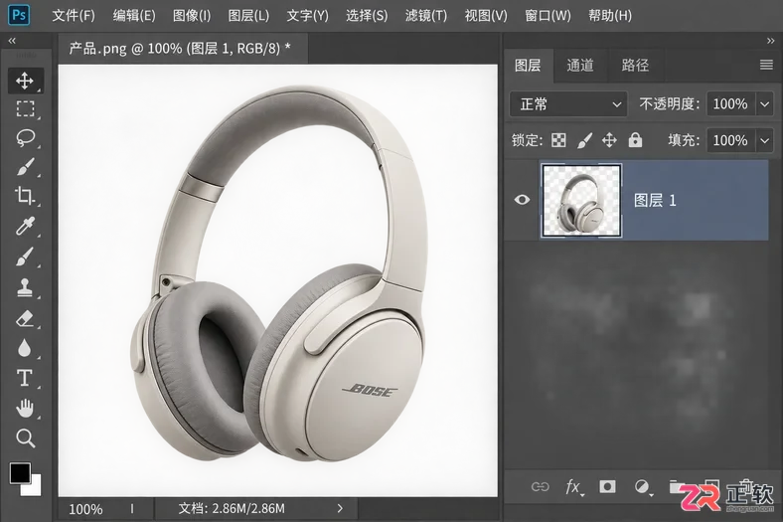Open the 不透明度 slider arrow

click(764, 103)
